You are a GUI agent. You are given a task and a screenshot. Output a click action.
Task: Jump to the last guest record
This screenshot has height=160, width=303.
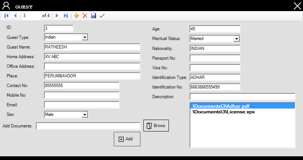(x=66, y=16)
